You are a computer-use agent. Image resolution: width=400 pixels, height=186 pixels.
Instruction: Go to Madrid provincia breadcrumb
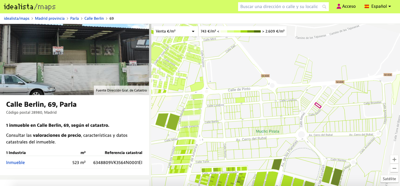coord(50,19)
